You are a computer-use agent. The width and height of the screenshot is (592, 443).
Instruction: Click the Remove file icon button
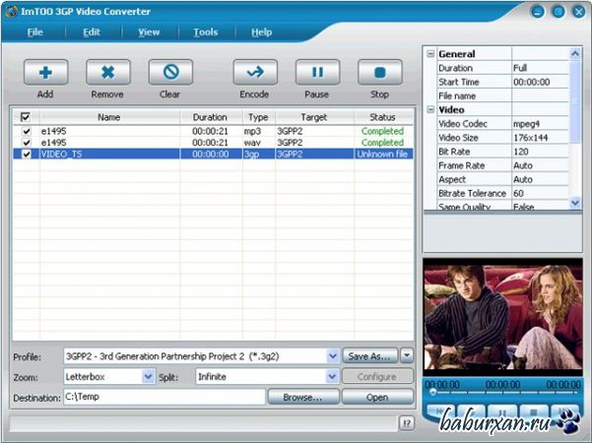(x=107, y=72)
